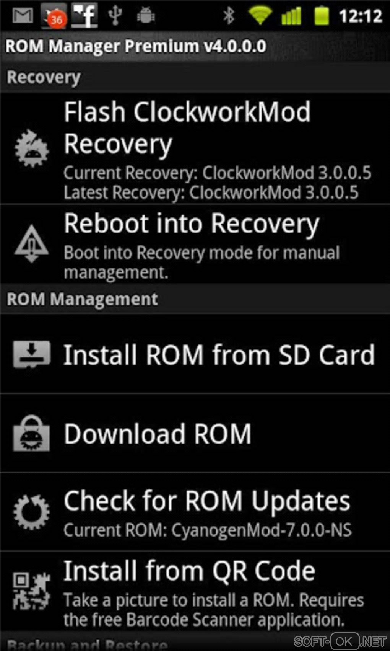Tap the Bluetooth status icon
390x651 pixels.
click(x=229, y=16)
